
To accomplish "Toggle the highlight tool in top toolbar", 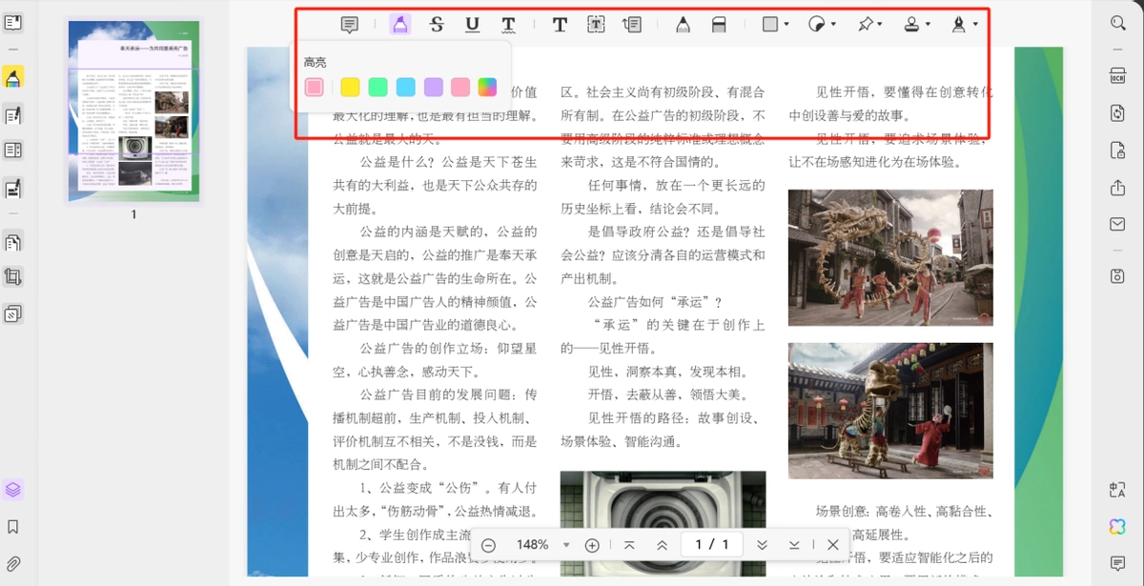I will coord(400,25).
